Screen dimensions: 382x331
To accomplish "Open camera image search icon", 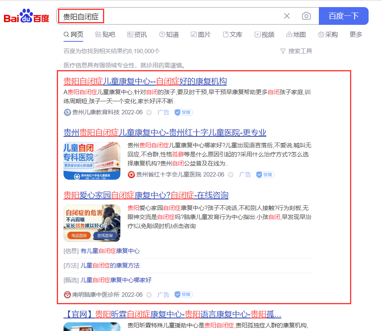I will point(306,16).
